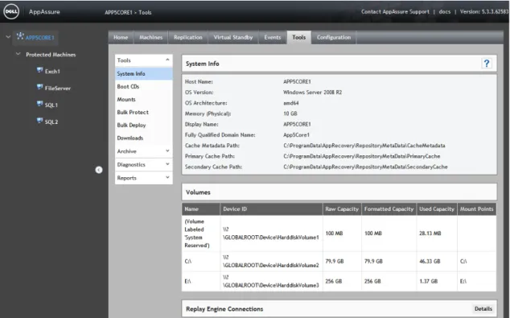Go to the Events tab
This screenshot has height=318, width=510.
[x=273, y=37]
